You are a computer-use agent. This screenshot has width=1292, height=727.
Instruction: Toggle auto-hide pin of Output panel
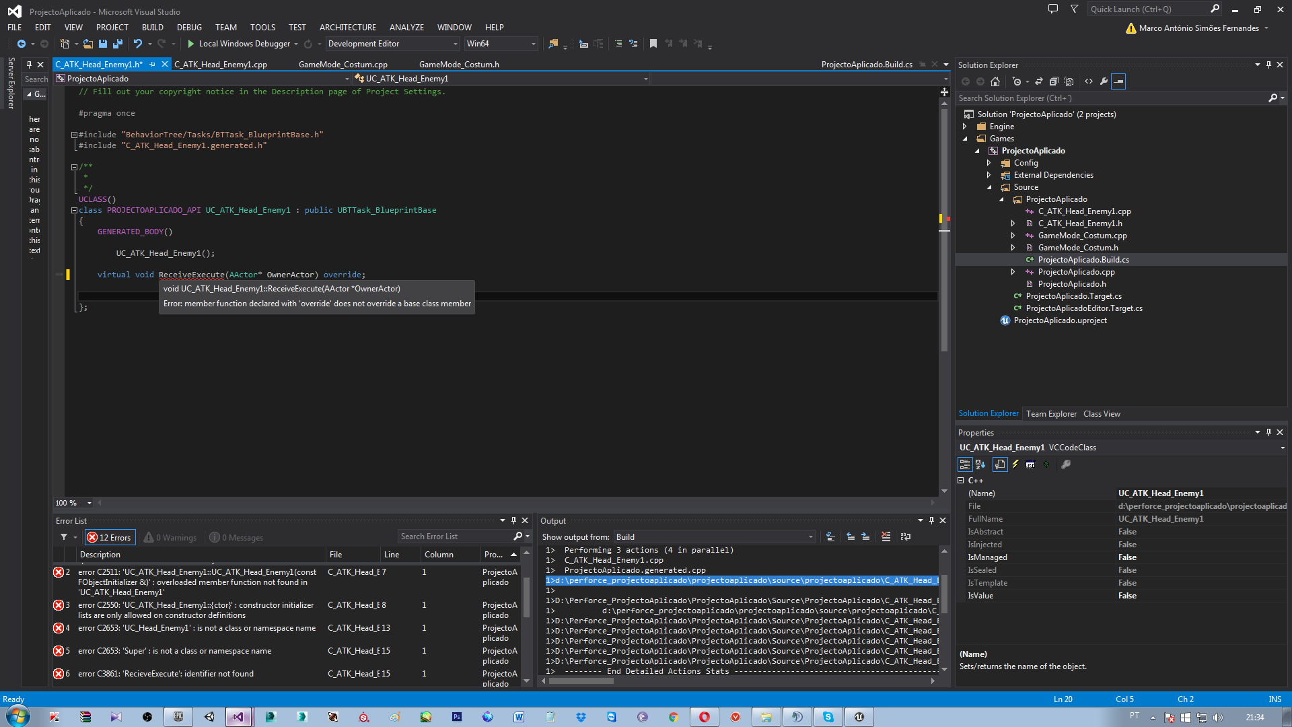pyautogui.click(x=931, y=520)
